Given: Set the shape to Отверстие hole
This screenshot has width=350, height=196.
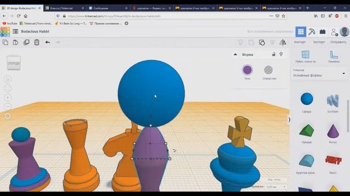Looking at the screenshot, I should [x=269, y=70].
